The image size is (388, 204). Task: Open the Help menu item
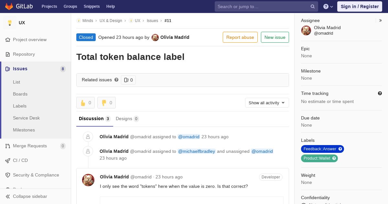click(111, 6)
